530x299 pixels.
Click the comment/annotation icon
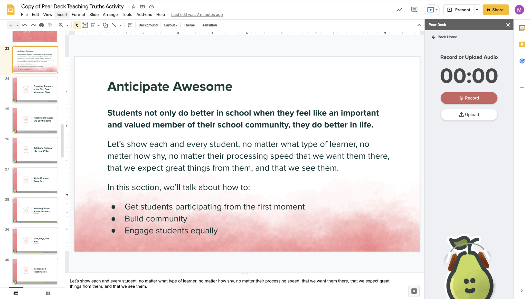tap(414, 10)
